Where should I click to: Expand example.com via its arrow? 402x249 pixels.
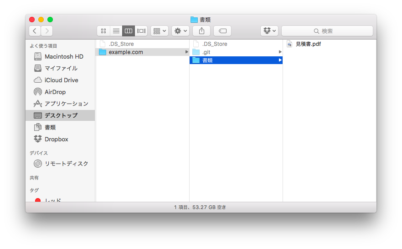point(187,52)
